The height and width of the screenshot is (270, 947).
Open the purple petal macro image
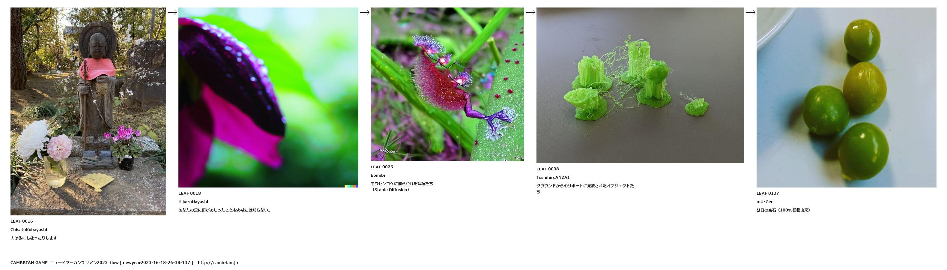[268, 97]
